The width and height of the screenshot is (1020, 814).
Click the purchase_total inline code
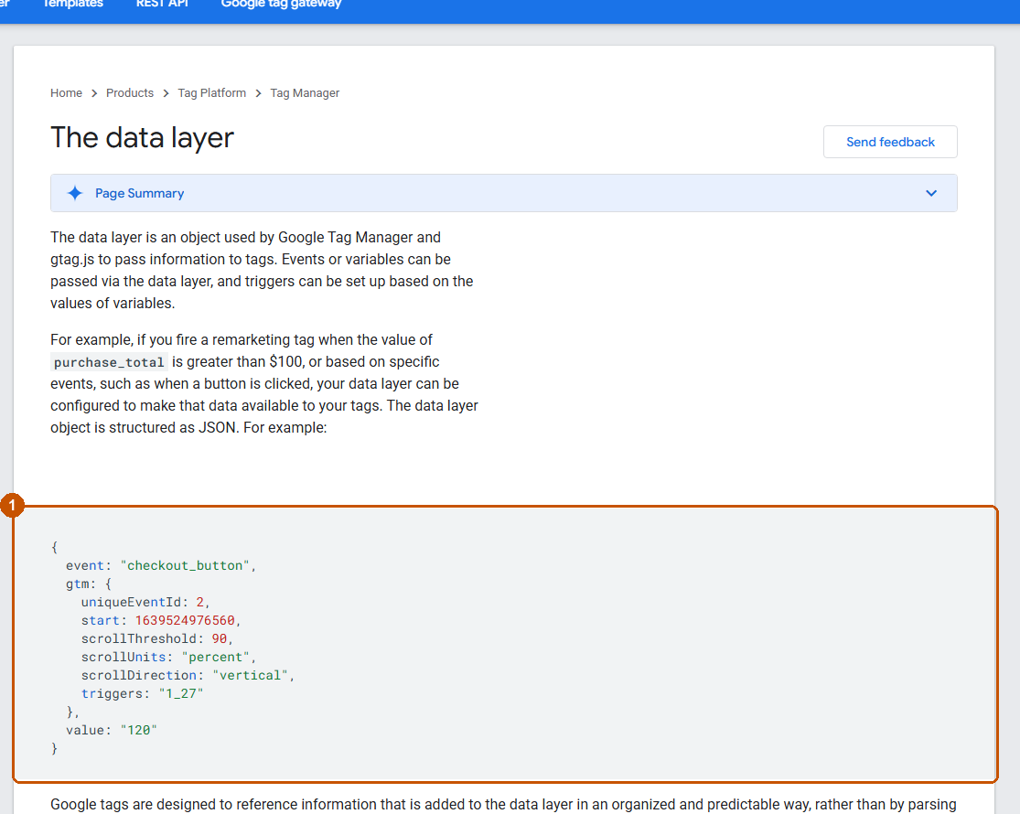(109, 362)
